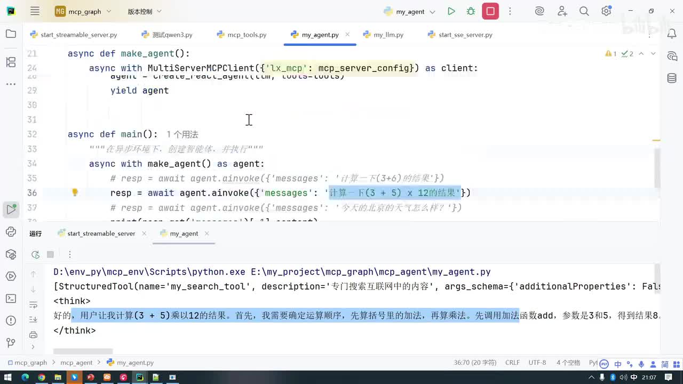Open IDE settings gear
683x384 pixels.
(x=606, y=11)
